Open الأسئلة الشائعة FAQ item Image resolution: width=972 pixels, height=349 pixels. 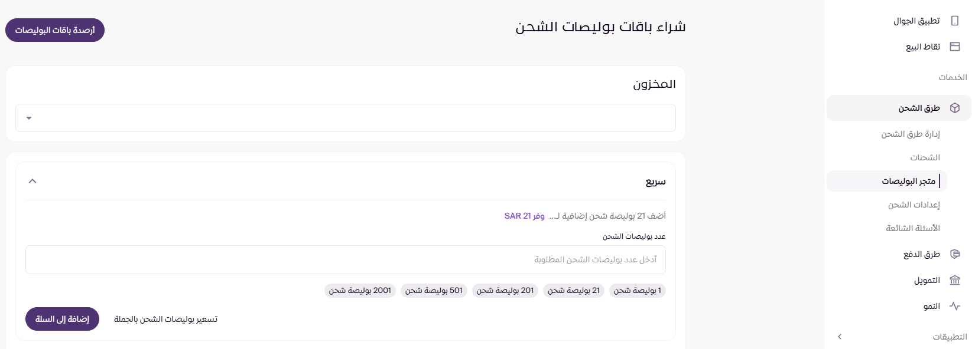coord(912,228)
